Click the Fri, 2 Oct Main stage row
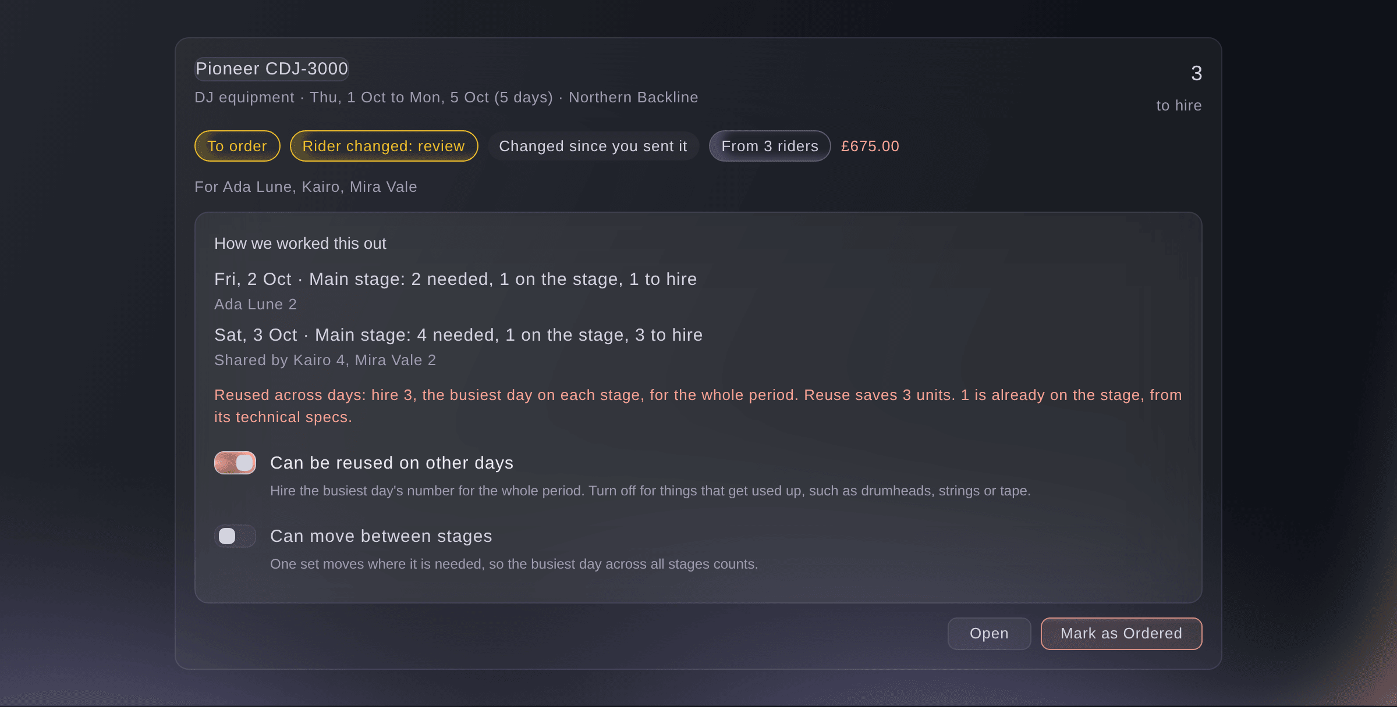This screenshot has width=1397, height=707. click(x=455, y=279)
